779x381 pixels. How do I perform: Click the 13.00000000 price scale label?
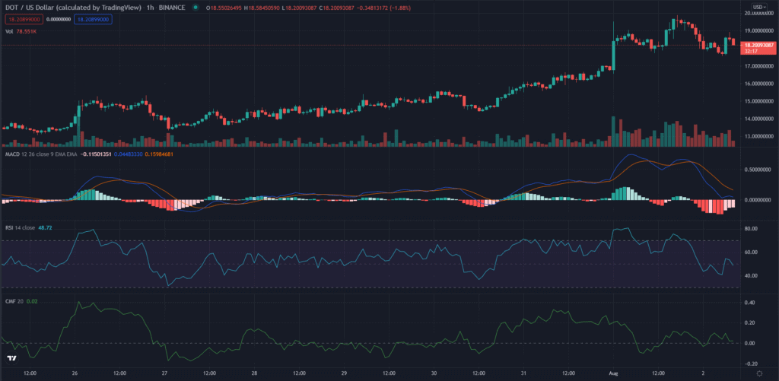click(758, 136)
